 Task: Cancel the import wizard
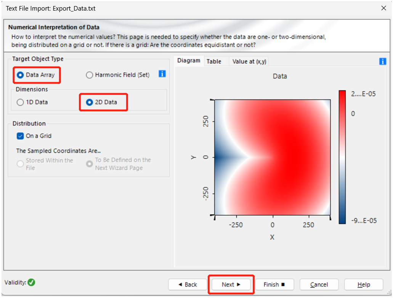319,284
